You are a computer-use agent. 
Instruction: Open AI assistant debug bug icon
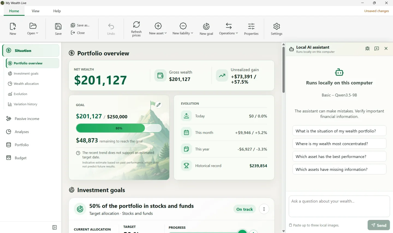pyautogui.click(x=367, y=49)
